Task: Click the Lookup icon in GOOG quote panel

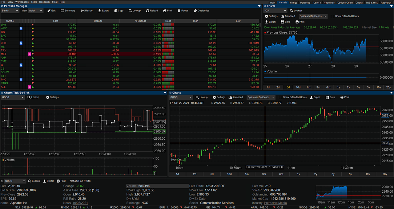Action: (x=29, y=181)
